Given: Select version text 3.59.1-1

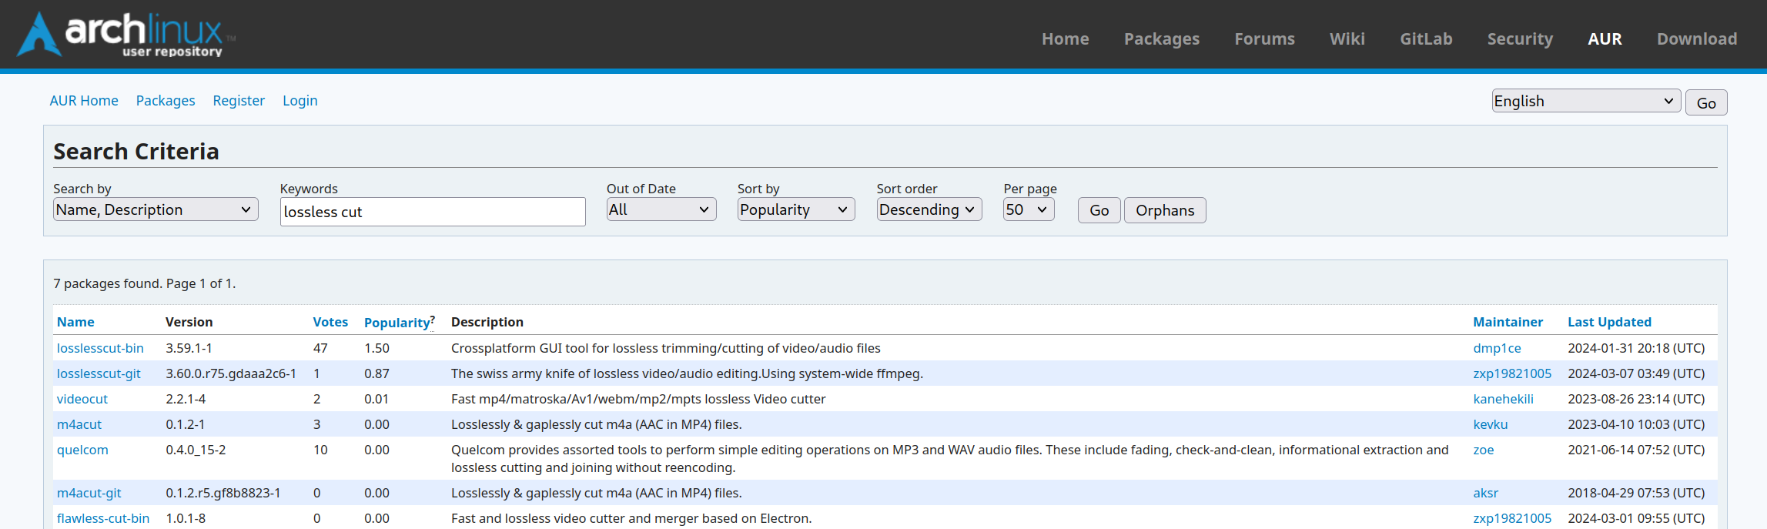Looking at the screenshot, I should click(189, 348).
